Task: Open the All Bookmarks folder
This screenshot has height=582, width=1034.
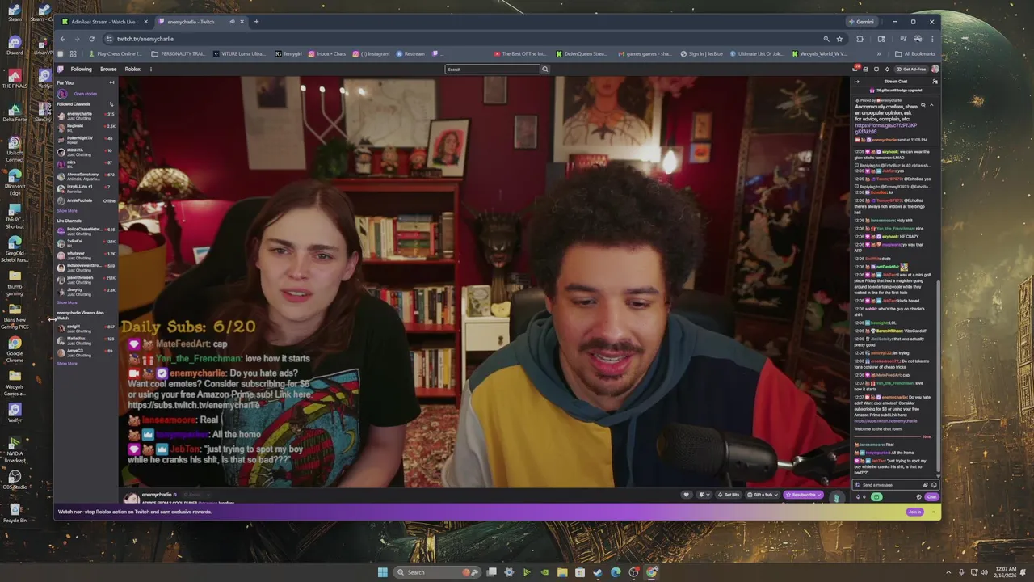Action: [x=915, y=54]
